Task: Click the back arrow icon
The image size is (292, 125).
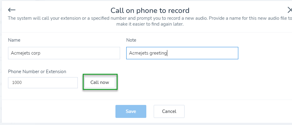Action: tap(12, 10)
